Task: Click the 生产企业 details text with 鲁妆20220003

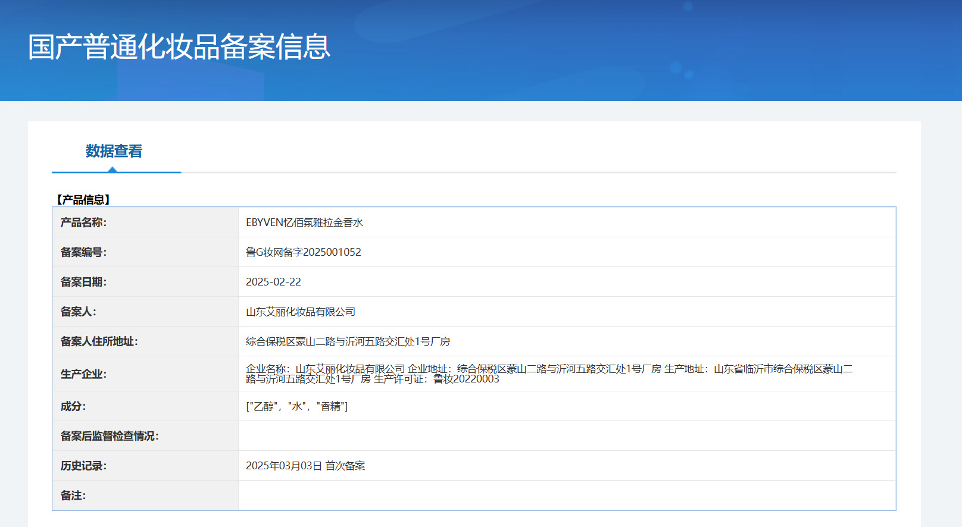Action: (549, 374)
